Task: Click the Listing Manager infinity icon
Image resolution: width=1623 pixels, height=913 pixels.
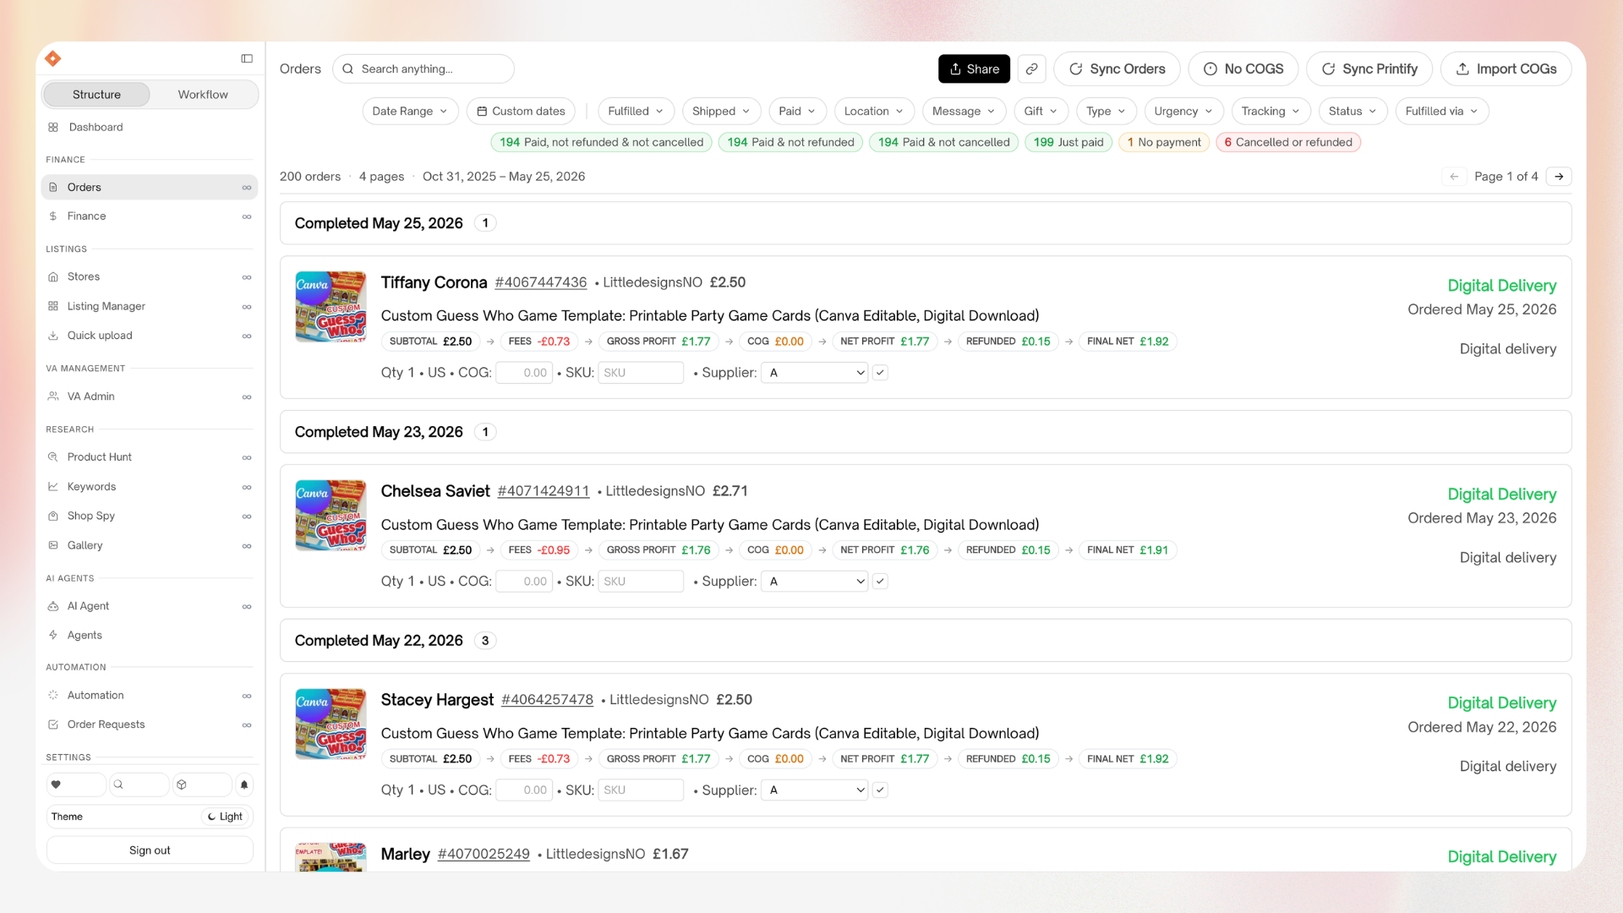Action: point(247,307)
